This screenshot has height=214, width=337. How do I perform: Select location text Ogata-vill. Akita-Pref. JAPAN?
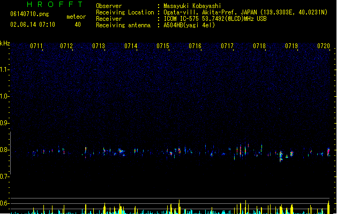pos(210,12)
